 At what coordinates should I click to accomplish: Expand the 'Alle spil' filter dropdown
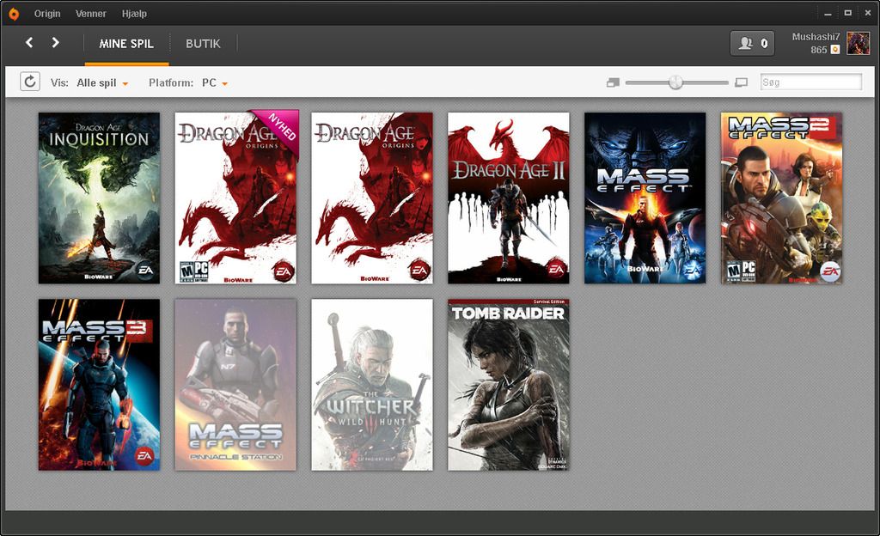coord(102,83)
